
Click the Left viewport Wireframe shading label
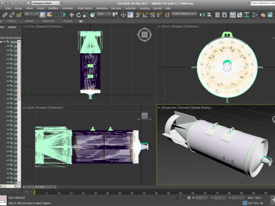(56, 108)
